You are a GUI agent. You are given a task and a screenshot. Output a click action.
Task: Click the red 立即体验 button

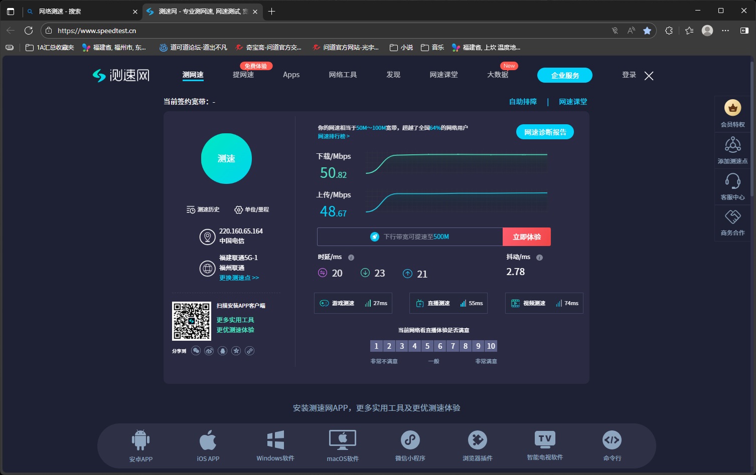[x=526, y=237]
